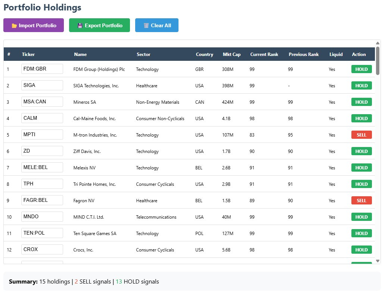The image size is (385, 294).
Task: Click the Export Portfolio button
Action: click(99, 25)
